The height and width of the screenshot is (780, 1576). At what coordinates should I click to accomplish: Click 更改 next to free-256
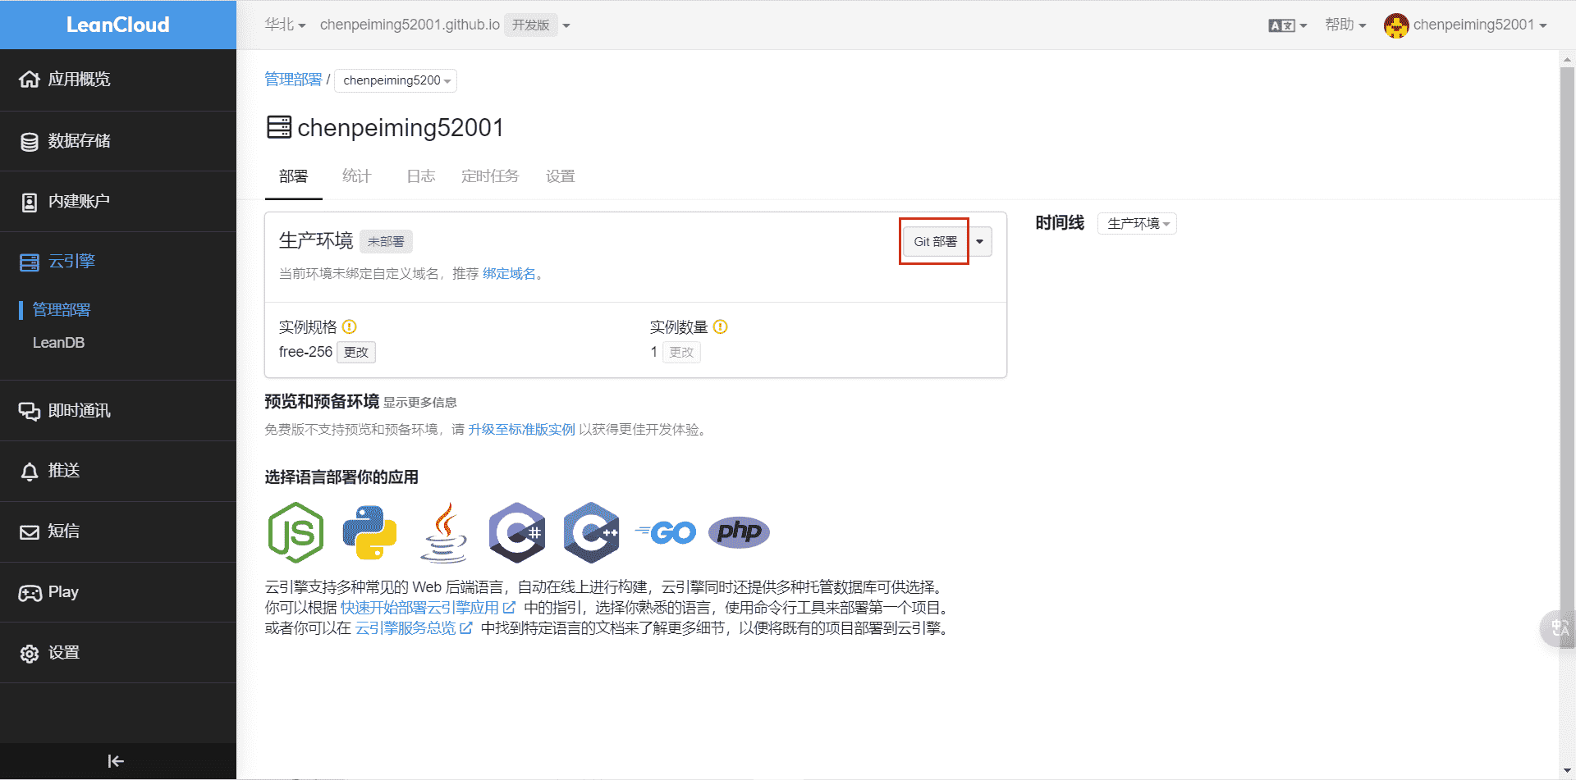click(x=356, y=352)
